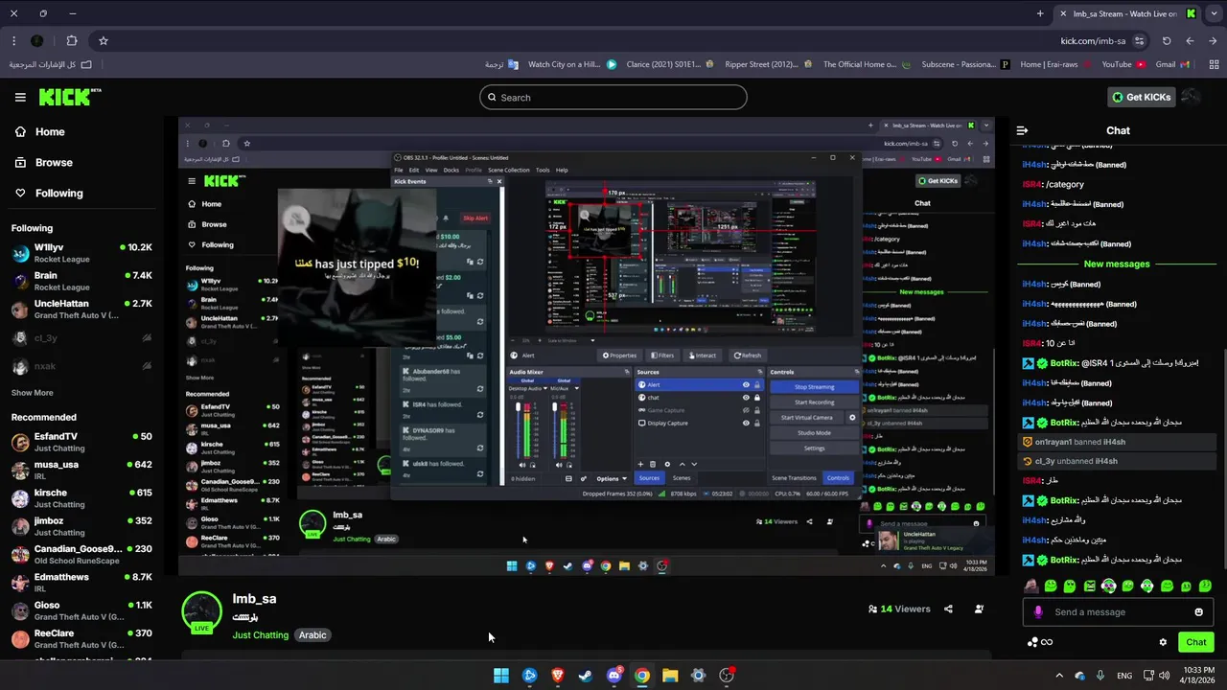The height and width of the screenshot is (690, 1227).
Task: Open Brave browser from the taskbar
Action: pos(558,676)
